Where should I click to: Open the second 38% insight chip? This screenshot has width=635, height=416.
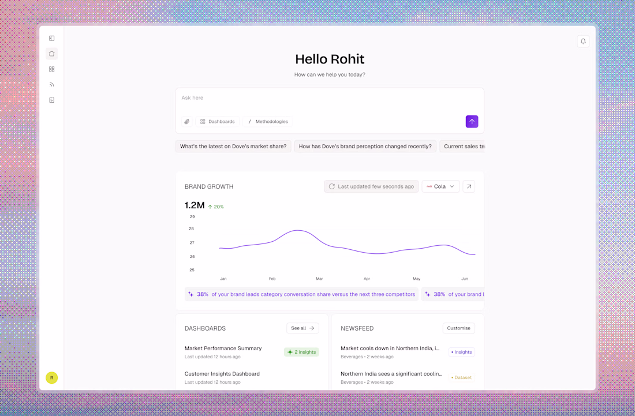[453, 294]
